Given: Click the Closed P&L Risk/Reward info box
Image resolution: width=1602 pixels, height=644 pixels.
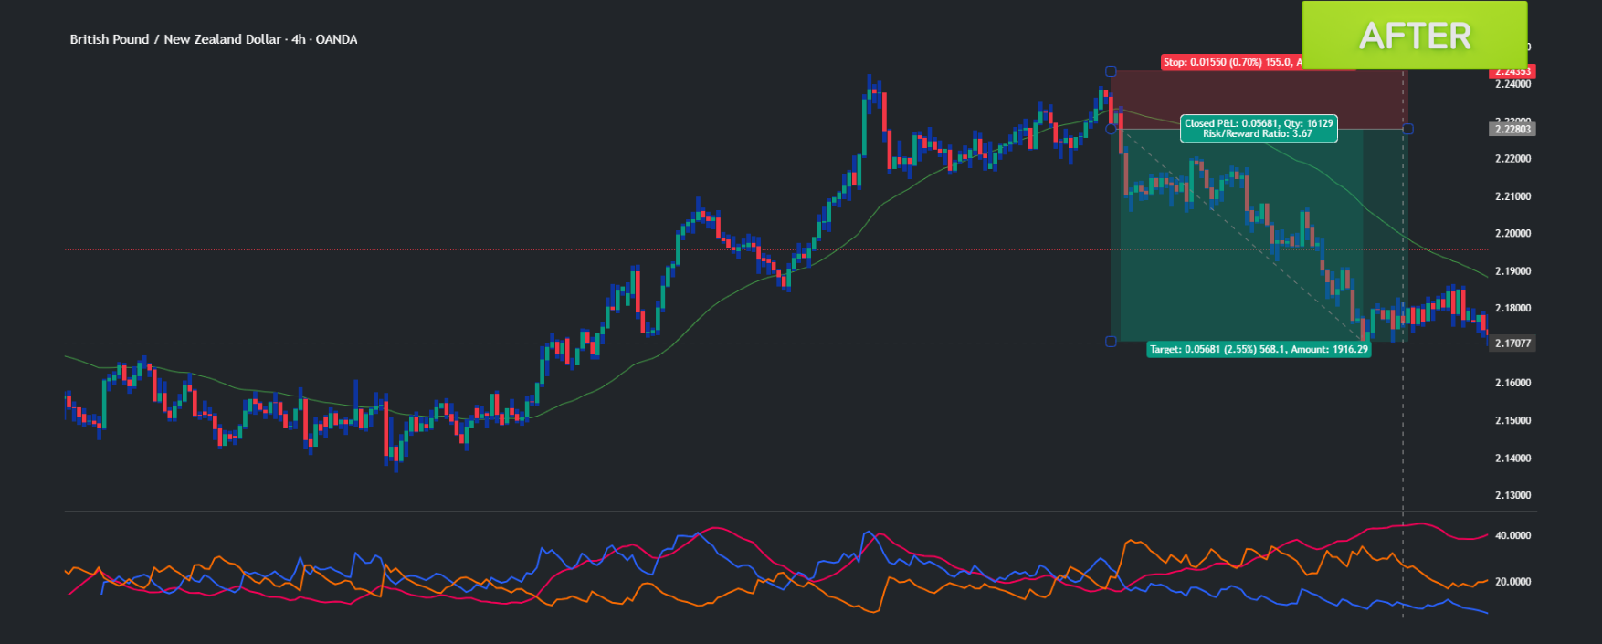Looking at the screenshot, I should click(x=1258, y=128).
